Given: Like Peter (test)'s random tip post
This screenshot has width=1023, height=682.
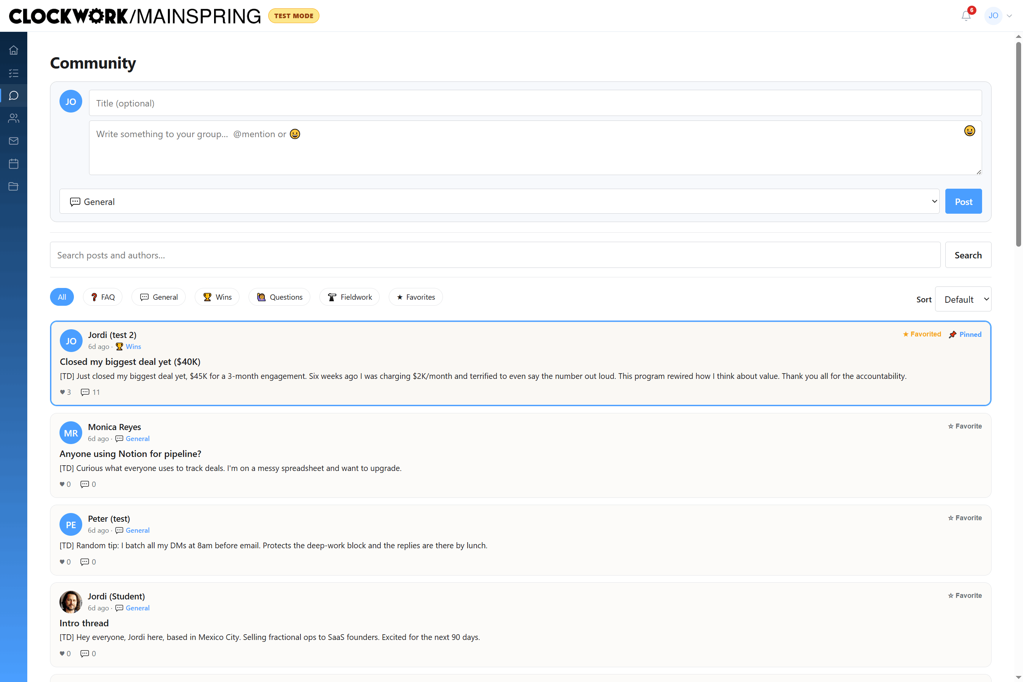Looking at the screenshot, I should coord(65,562).
